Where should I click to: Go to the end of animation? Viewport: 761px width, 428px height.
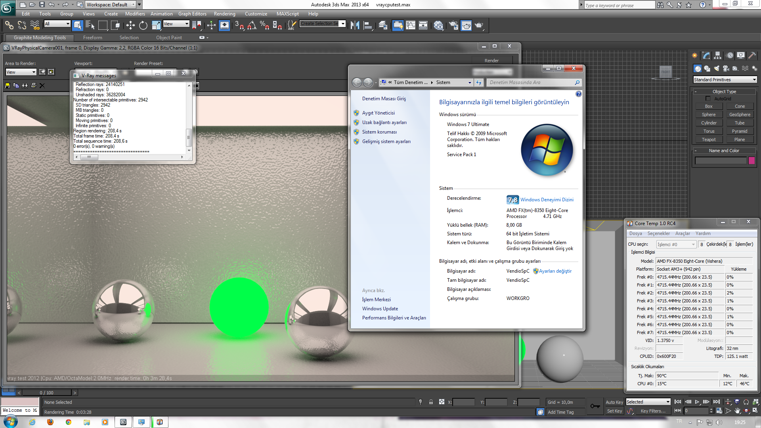coord(716,402)
